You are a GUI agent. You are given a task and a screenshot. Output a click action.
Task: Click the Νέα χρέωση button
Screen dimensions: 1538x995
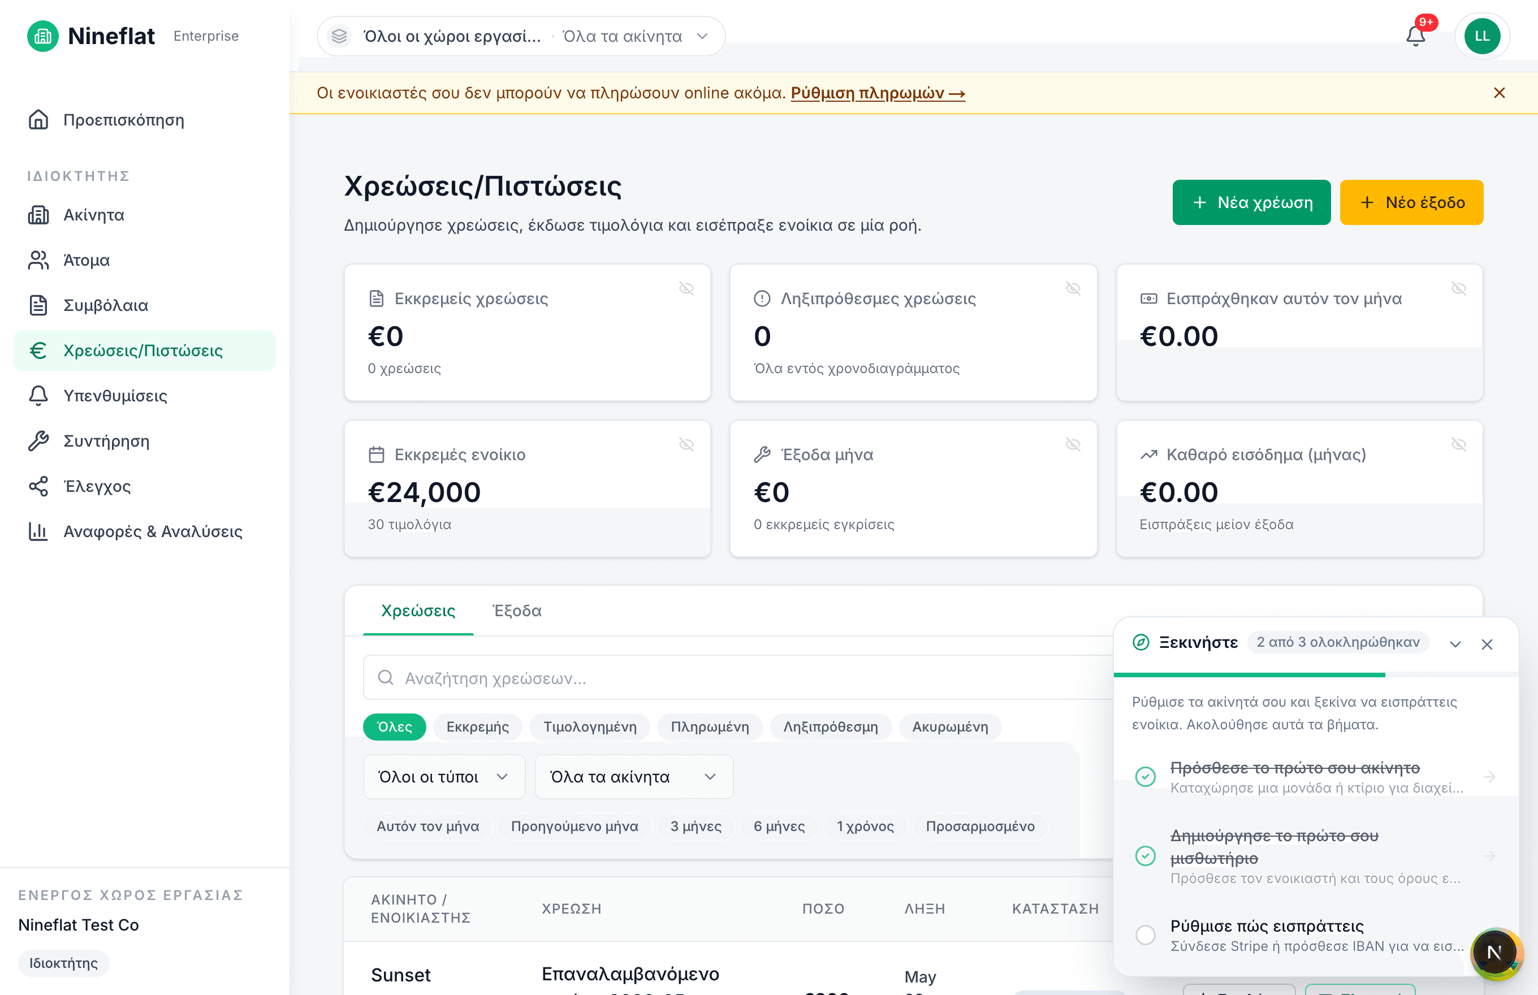click(x=1251, y=202)
